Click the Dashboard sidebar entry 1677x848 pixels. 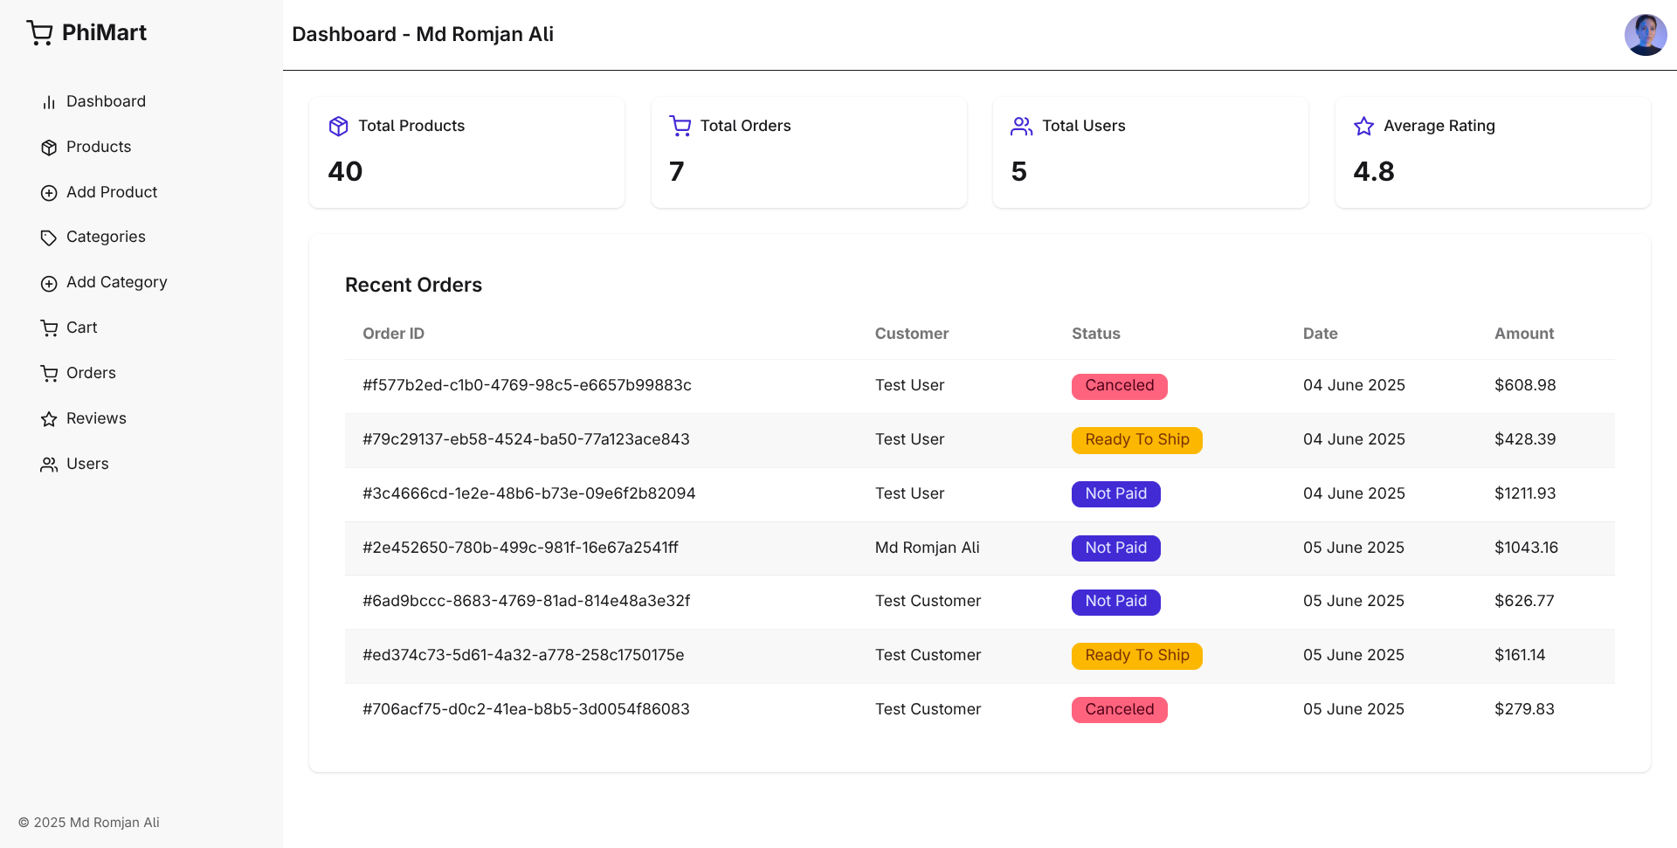pyautogui.click(x=106, y=101)
